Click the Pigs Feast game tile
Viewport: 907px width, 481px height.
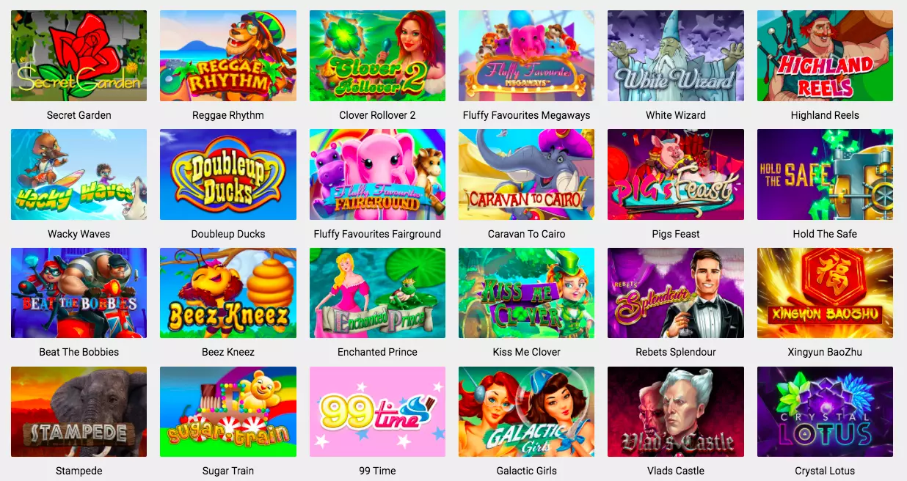[676, 175]
